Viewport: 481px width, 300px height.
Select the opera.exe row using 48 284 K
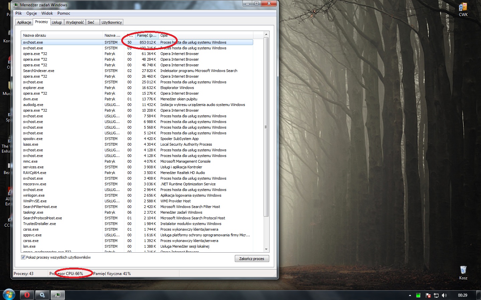point(137,59)
